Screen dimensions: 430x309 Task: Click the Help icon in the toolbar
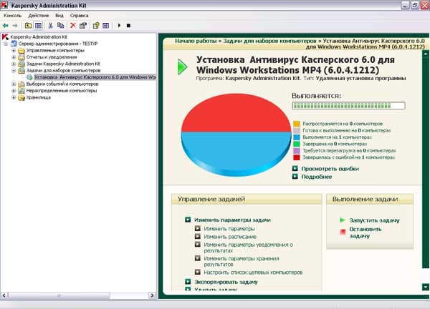click(96, 26)
